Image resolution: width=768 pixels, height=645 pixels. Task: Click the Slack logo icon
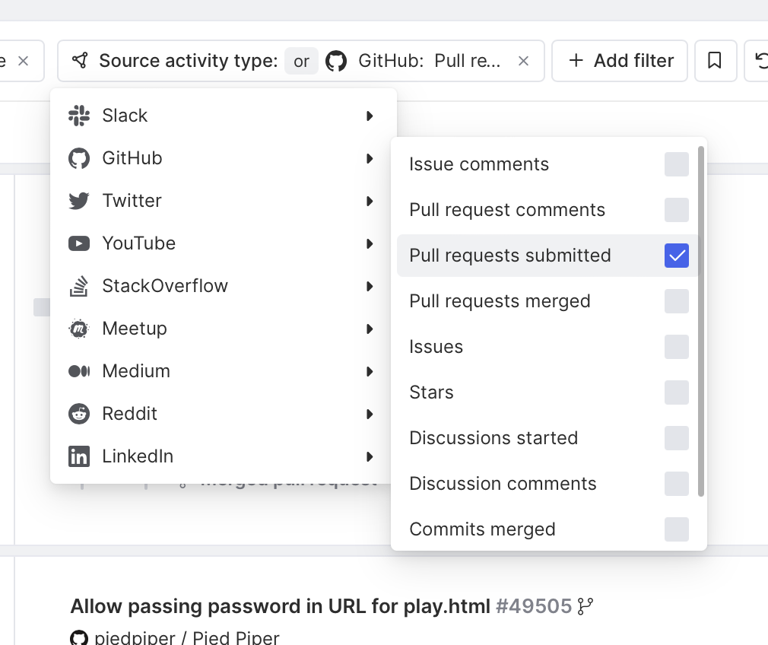[79, 116]
